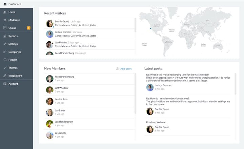This screenshot has height=149, width=244.
Task: Click the Reports chart icon
Action: point(5,36)
